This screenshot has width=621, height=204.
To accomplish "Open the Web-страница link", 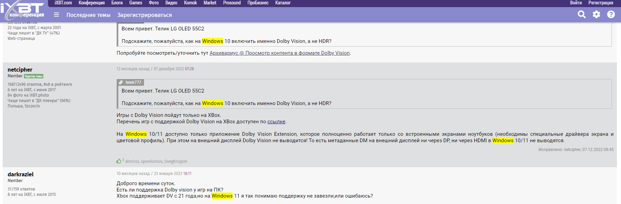I will [21, 39].
